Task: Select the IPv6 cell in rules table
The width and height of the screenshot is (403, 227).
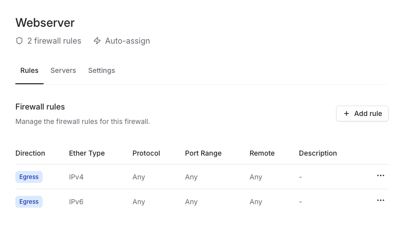Action: 76,202
